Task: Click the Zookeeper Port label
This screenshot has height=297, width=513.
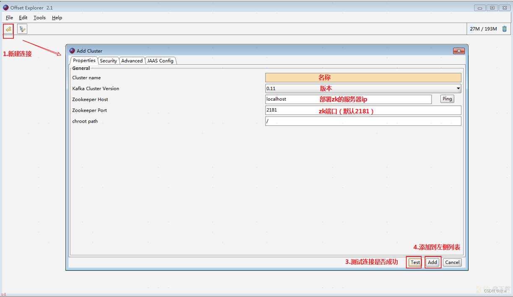Action: (x=89, y=110)
